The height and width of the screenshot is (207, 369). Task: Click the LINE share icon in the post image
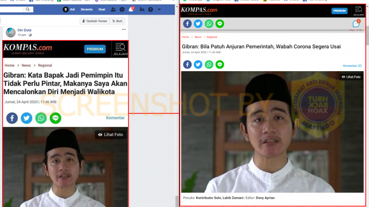56,118
